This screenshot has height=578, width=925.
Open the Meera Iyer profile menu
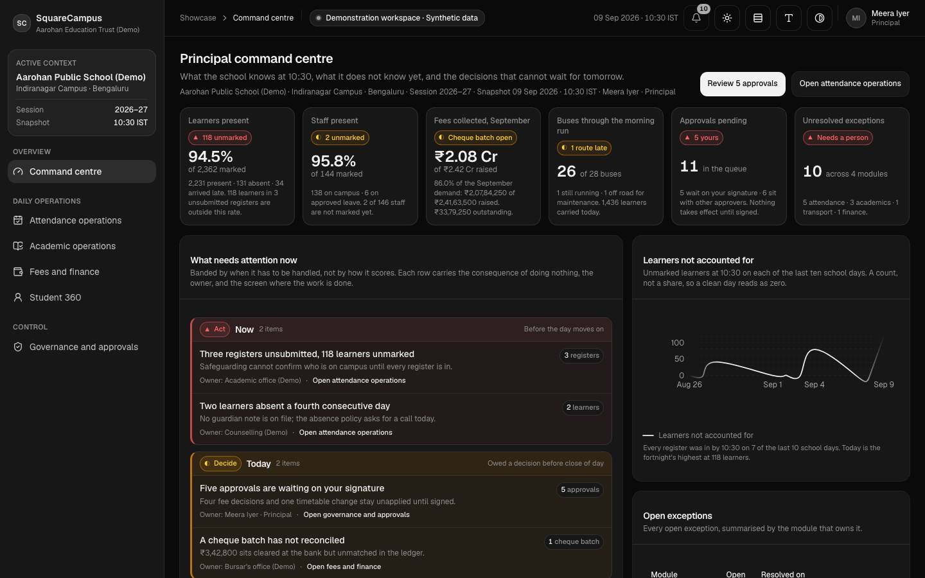tap(877, 18)
